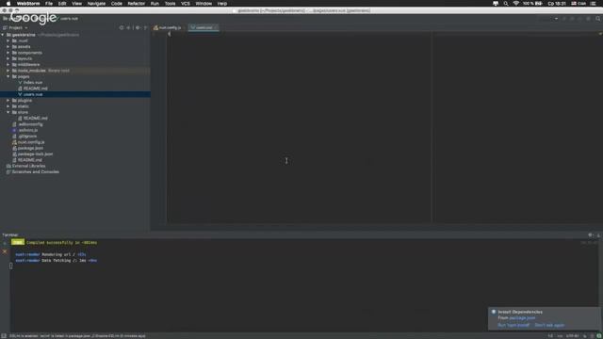This screenshot has height=339, width=603.
Task: Click inside the users.vue editor area
Action: tap(300, 127)
